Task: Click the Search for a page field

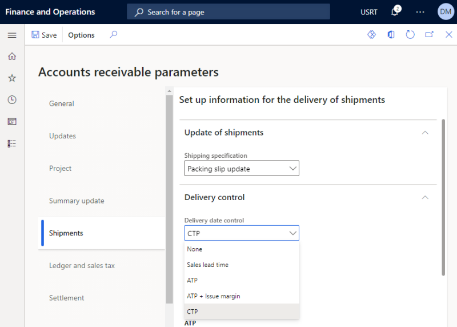Action: pyautogui.click(x=228, y=12)
